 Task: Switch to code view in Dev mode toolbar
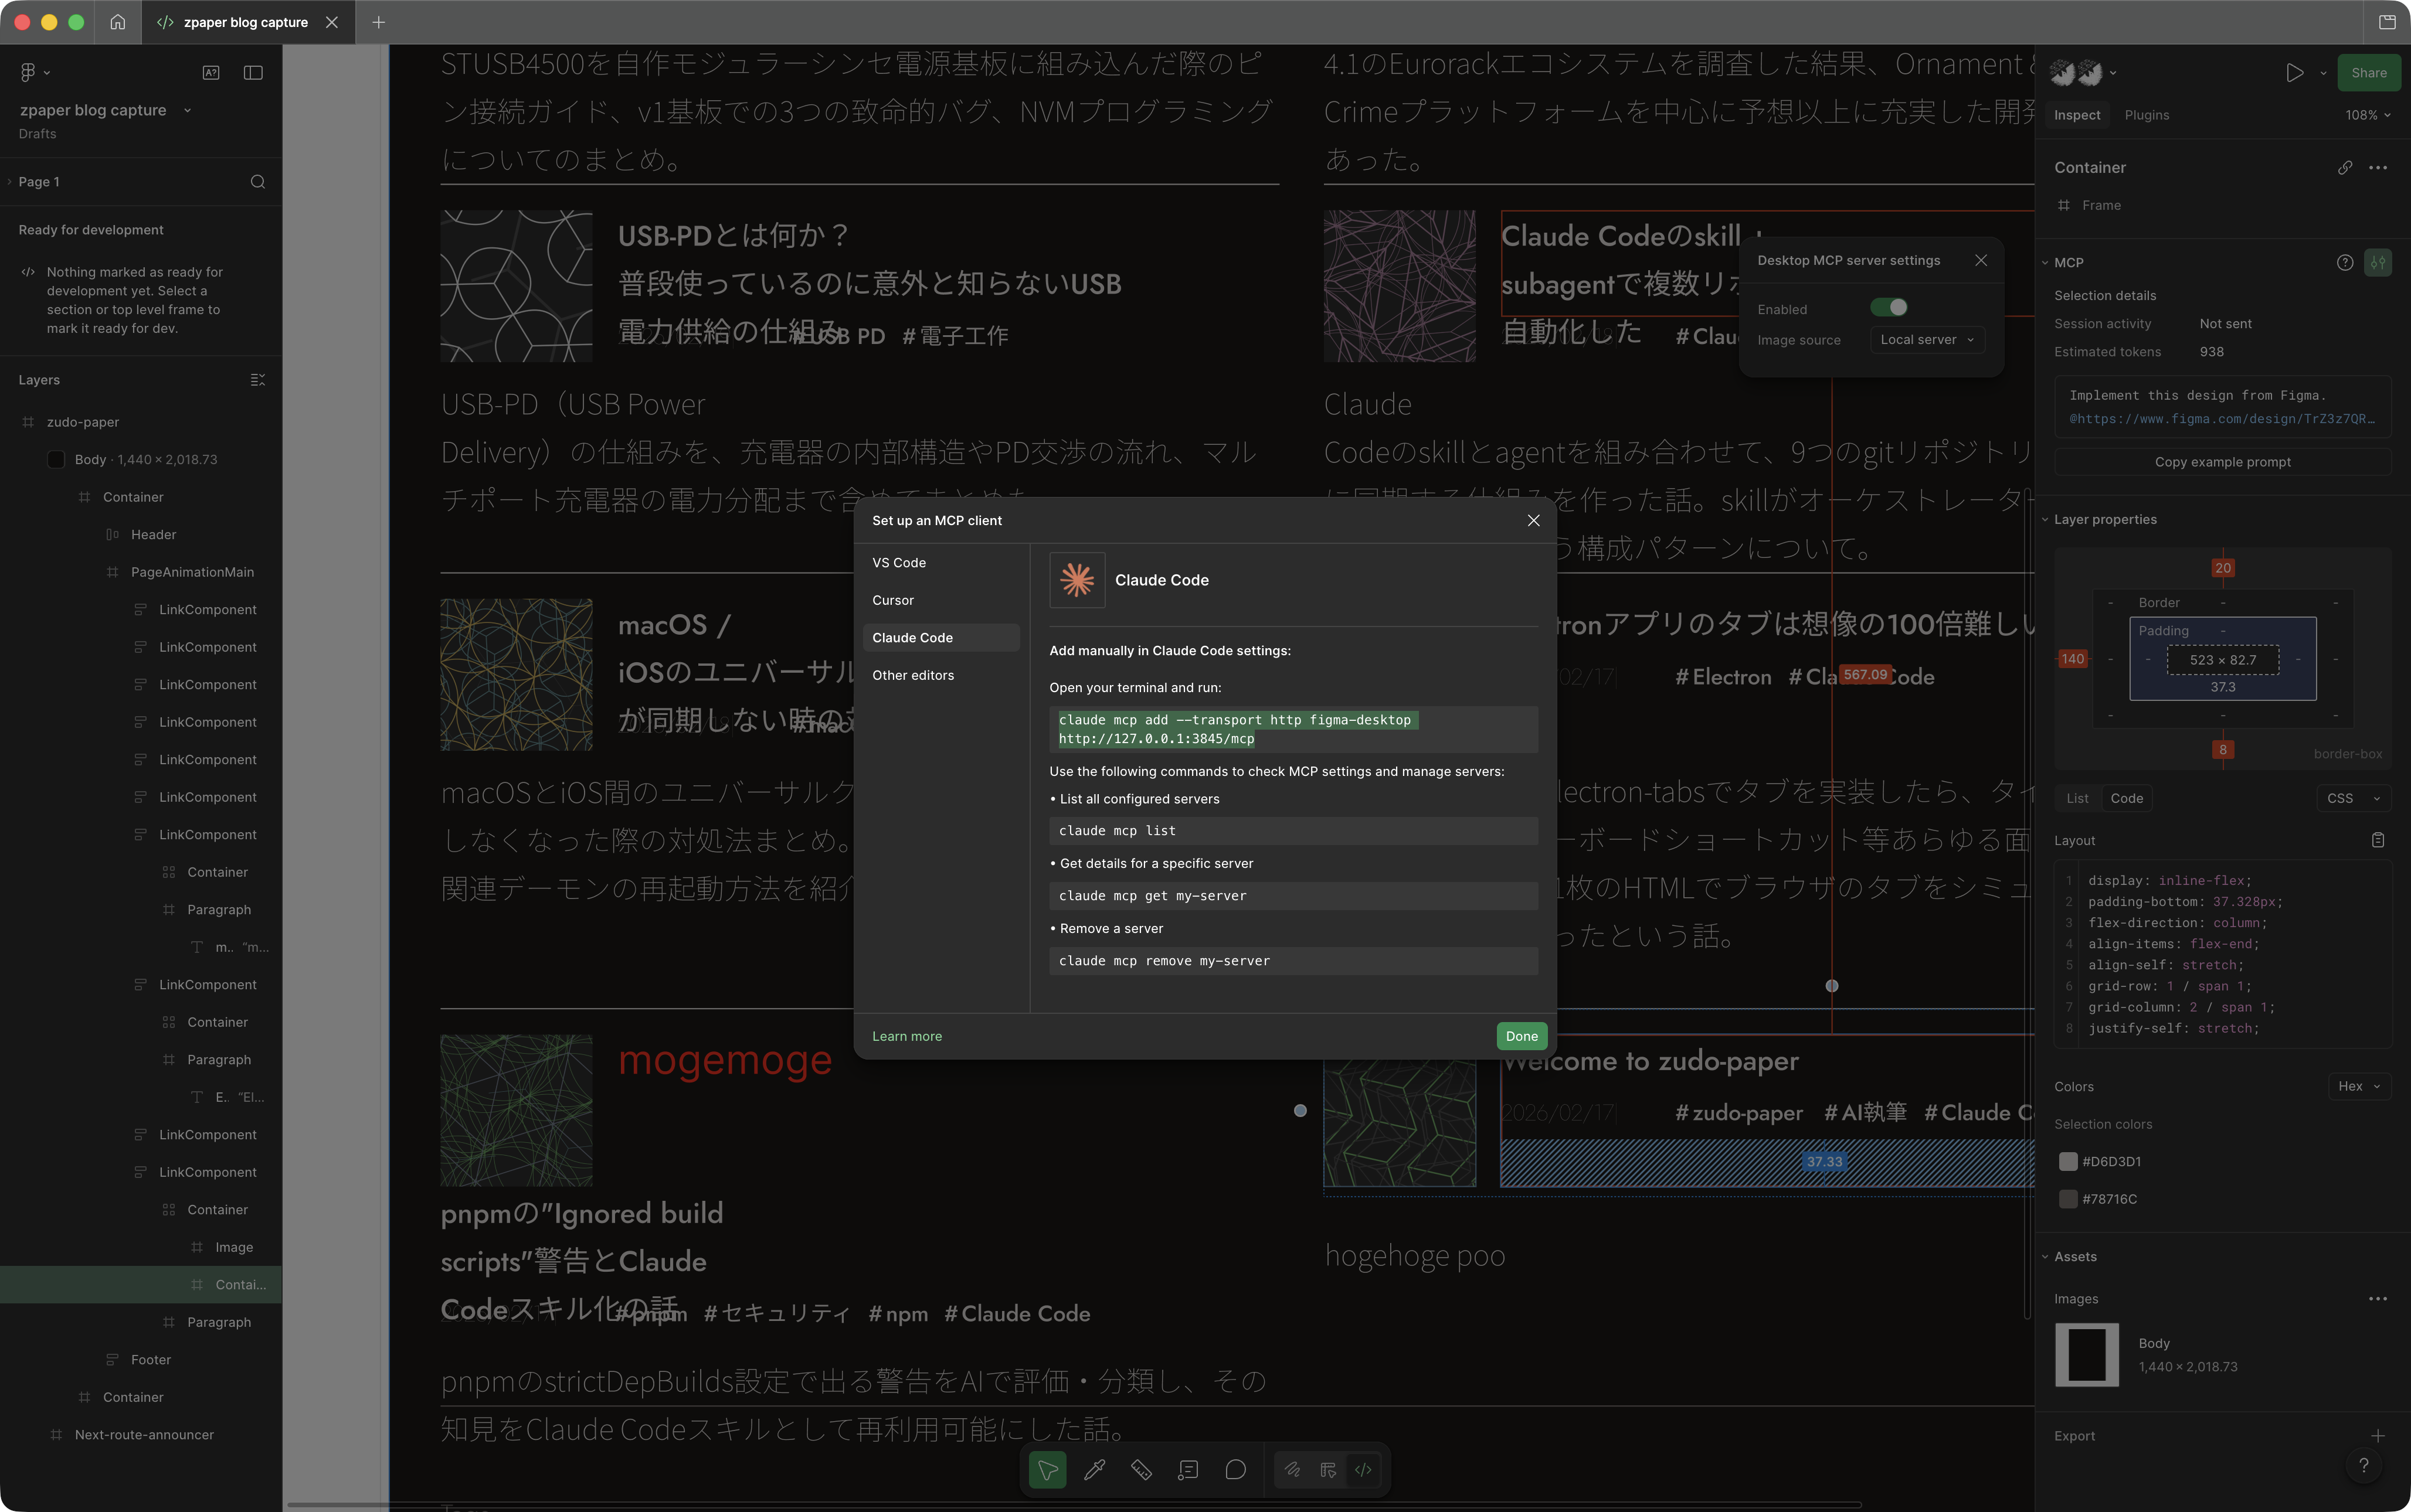(x=1363, y=1469)
